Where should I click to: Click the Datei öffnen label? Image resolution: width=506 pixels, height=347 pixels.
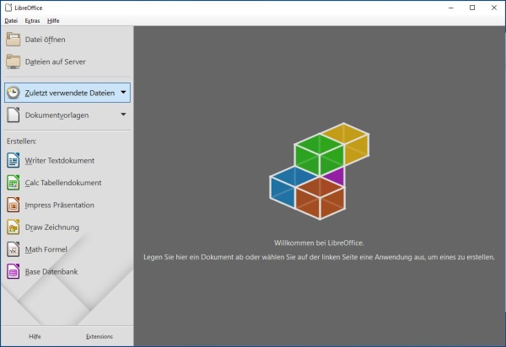coord(46,40)
